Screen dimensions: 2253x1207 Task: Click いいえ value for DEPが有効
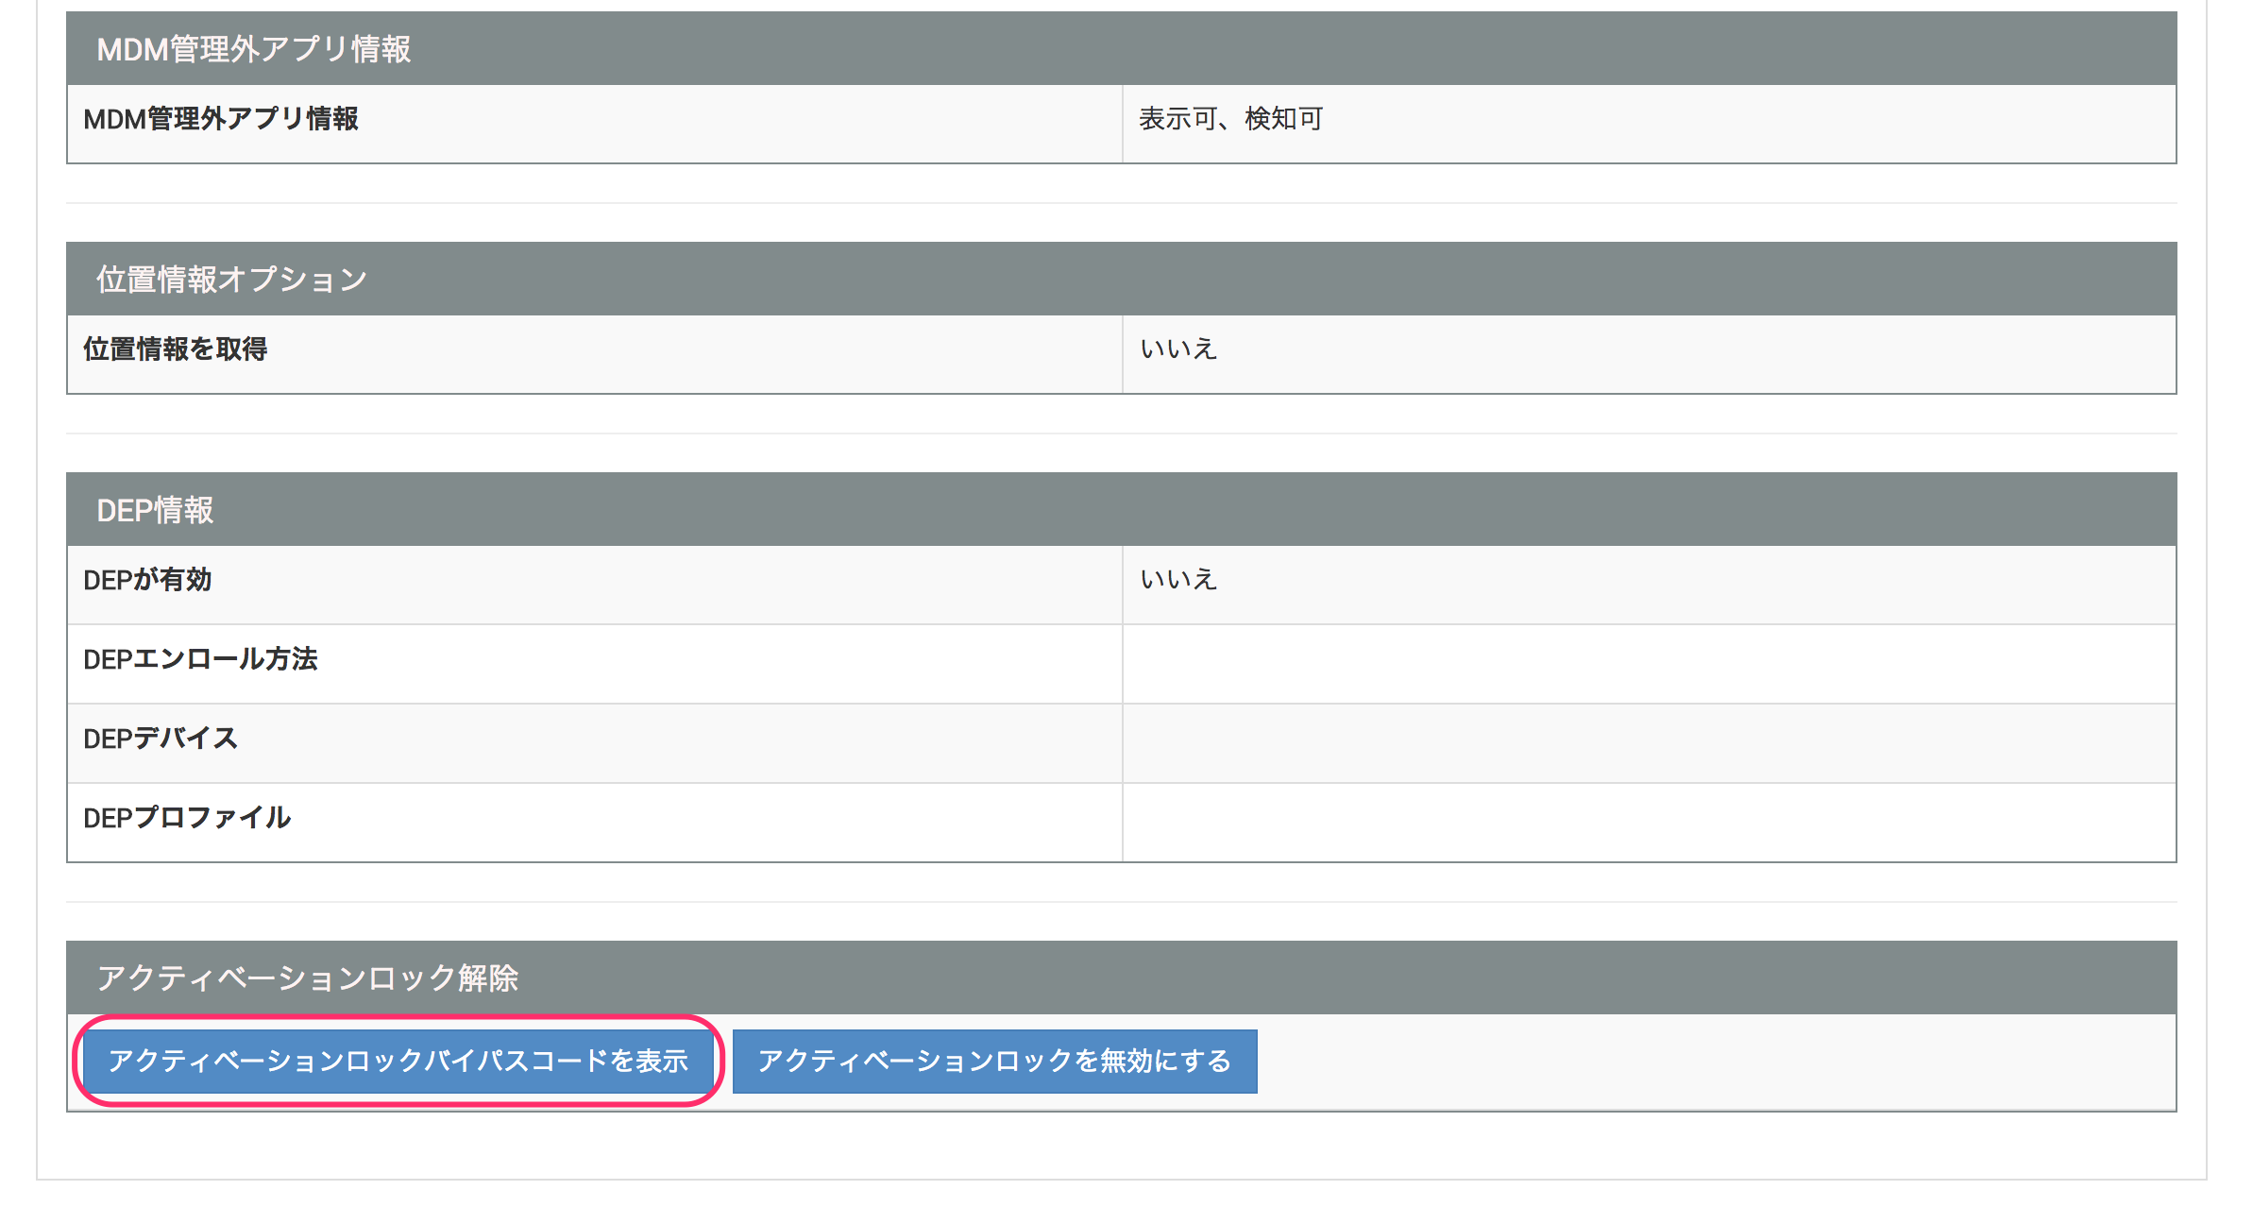[1177, 580]
